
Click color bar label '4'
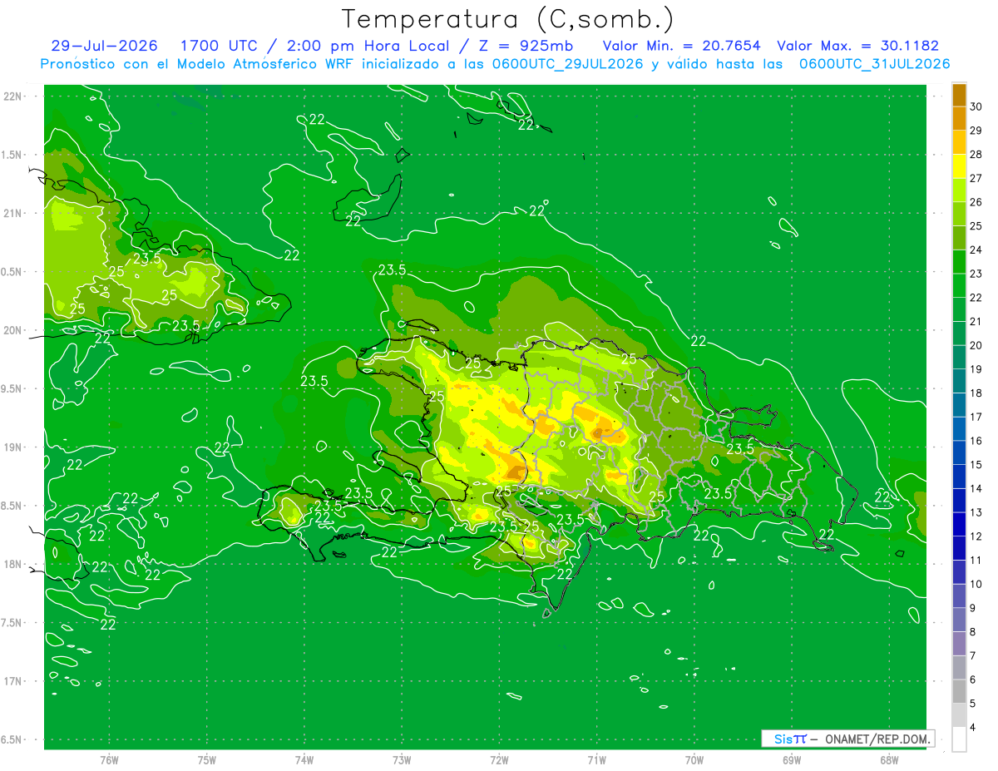[x=973, y=728]
